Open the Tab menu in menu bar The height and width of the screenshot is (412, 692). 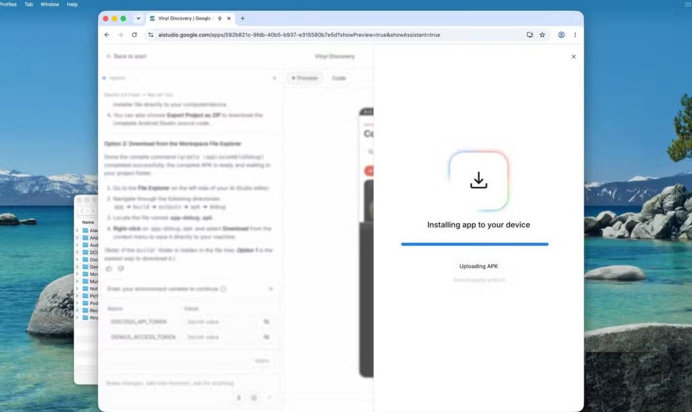(28, 5)
